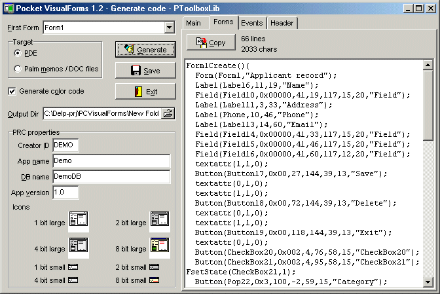Image resolution: width=440 pixels, height=294 pixels.
Task: Click in the Creator ID field
Action: (65, 145)
